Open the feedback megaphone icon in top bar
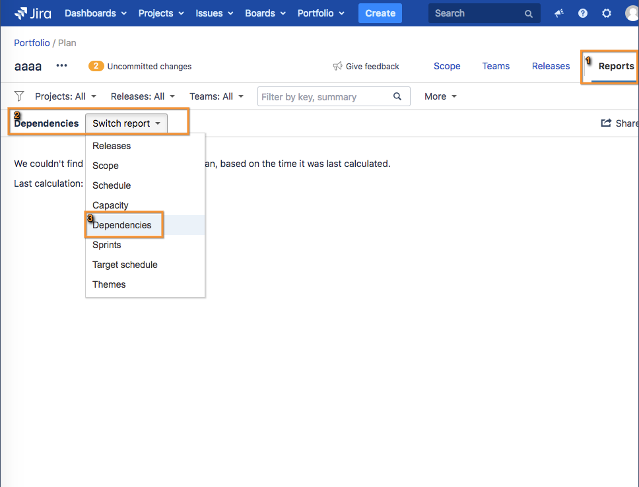Screen dimensions: 639x487 coord(559,13)
